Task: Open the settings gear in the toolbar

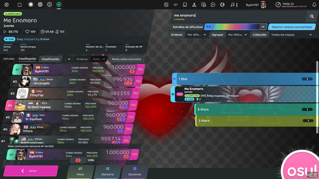Action: pos(7,5)
